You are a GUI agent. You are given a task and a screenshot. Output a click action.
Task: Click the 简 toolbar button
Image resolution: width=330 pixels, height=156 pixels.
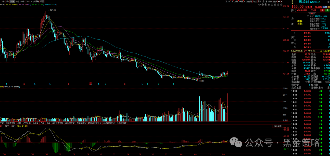[x=233, y=2]
